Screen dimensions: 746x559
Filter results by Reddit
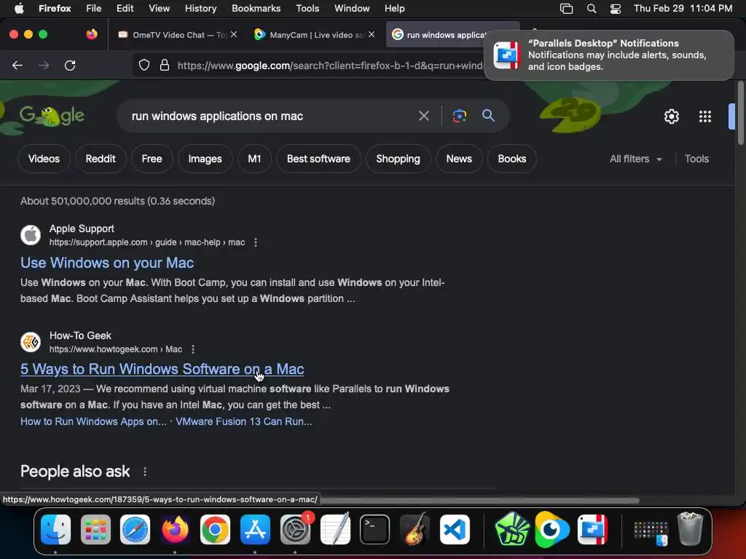tap(101, 159)
